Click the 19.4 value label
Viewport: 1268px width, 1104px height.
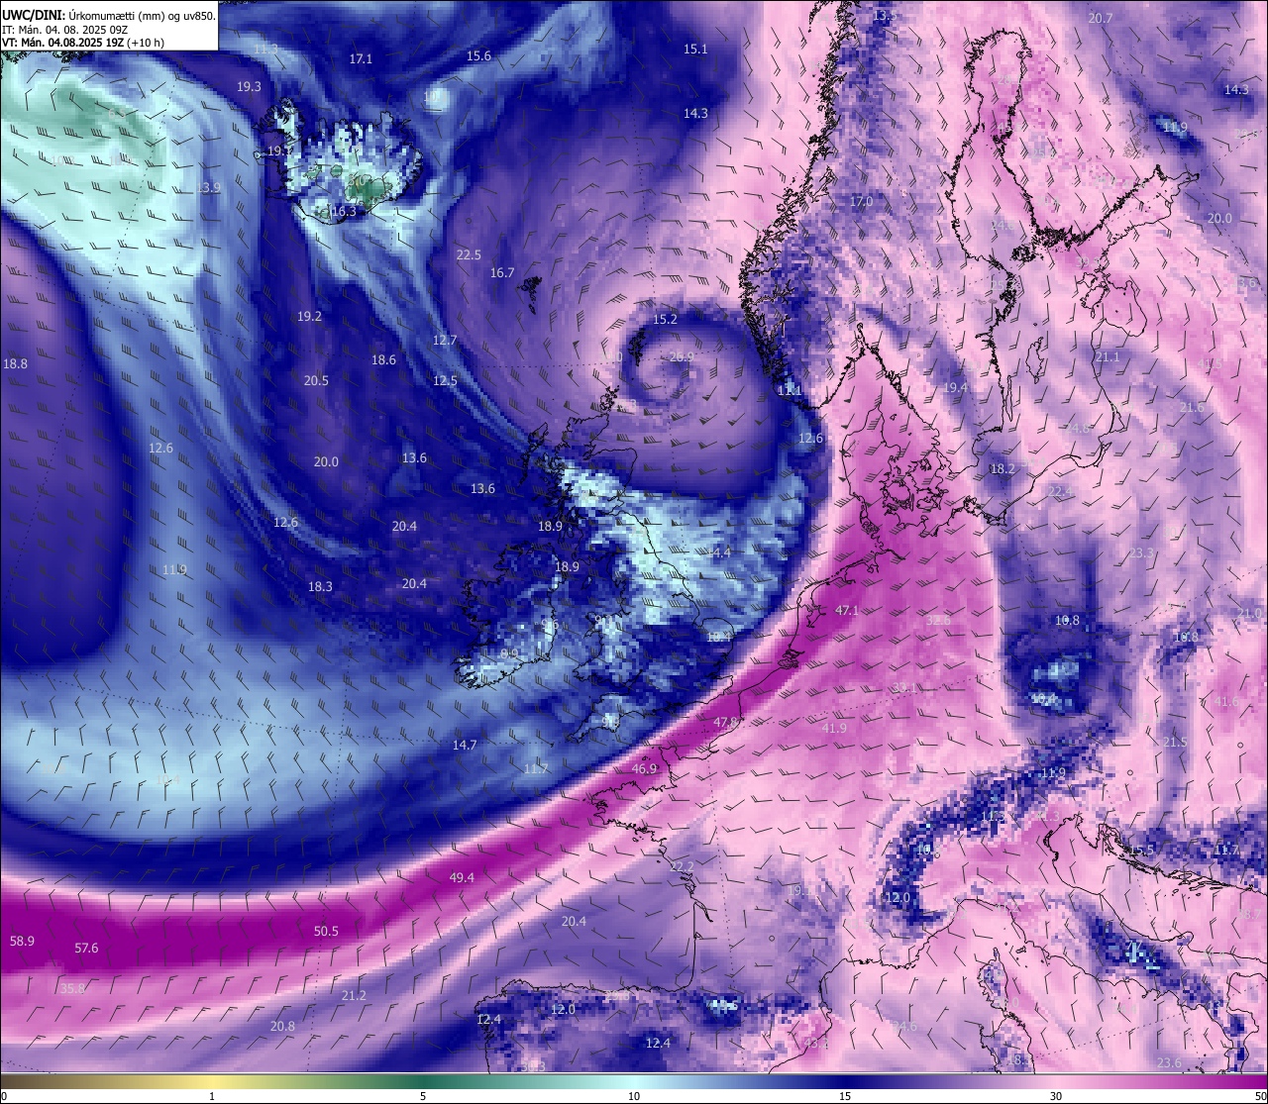point(955,387)
